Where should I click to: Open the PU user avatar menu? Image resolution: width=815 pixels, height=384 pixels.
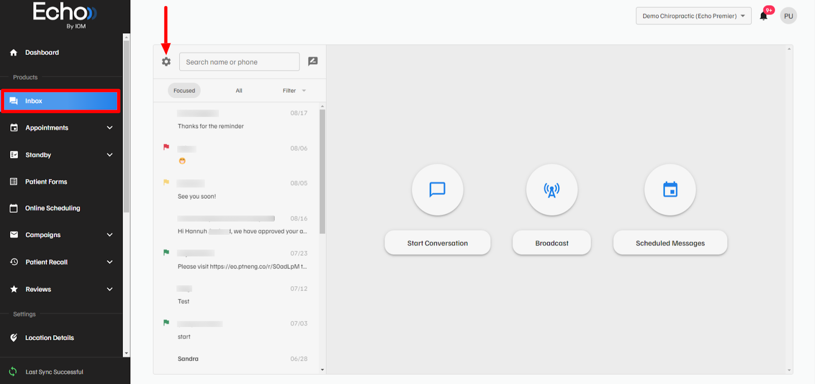(789, 16)
